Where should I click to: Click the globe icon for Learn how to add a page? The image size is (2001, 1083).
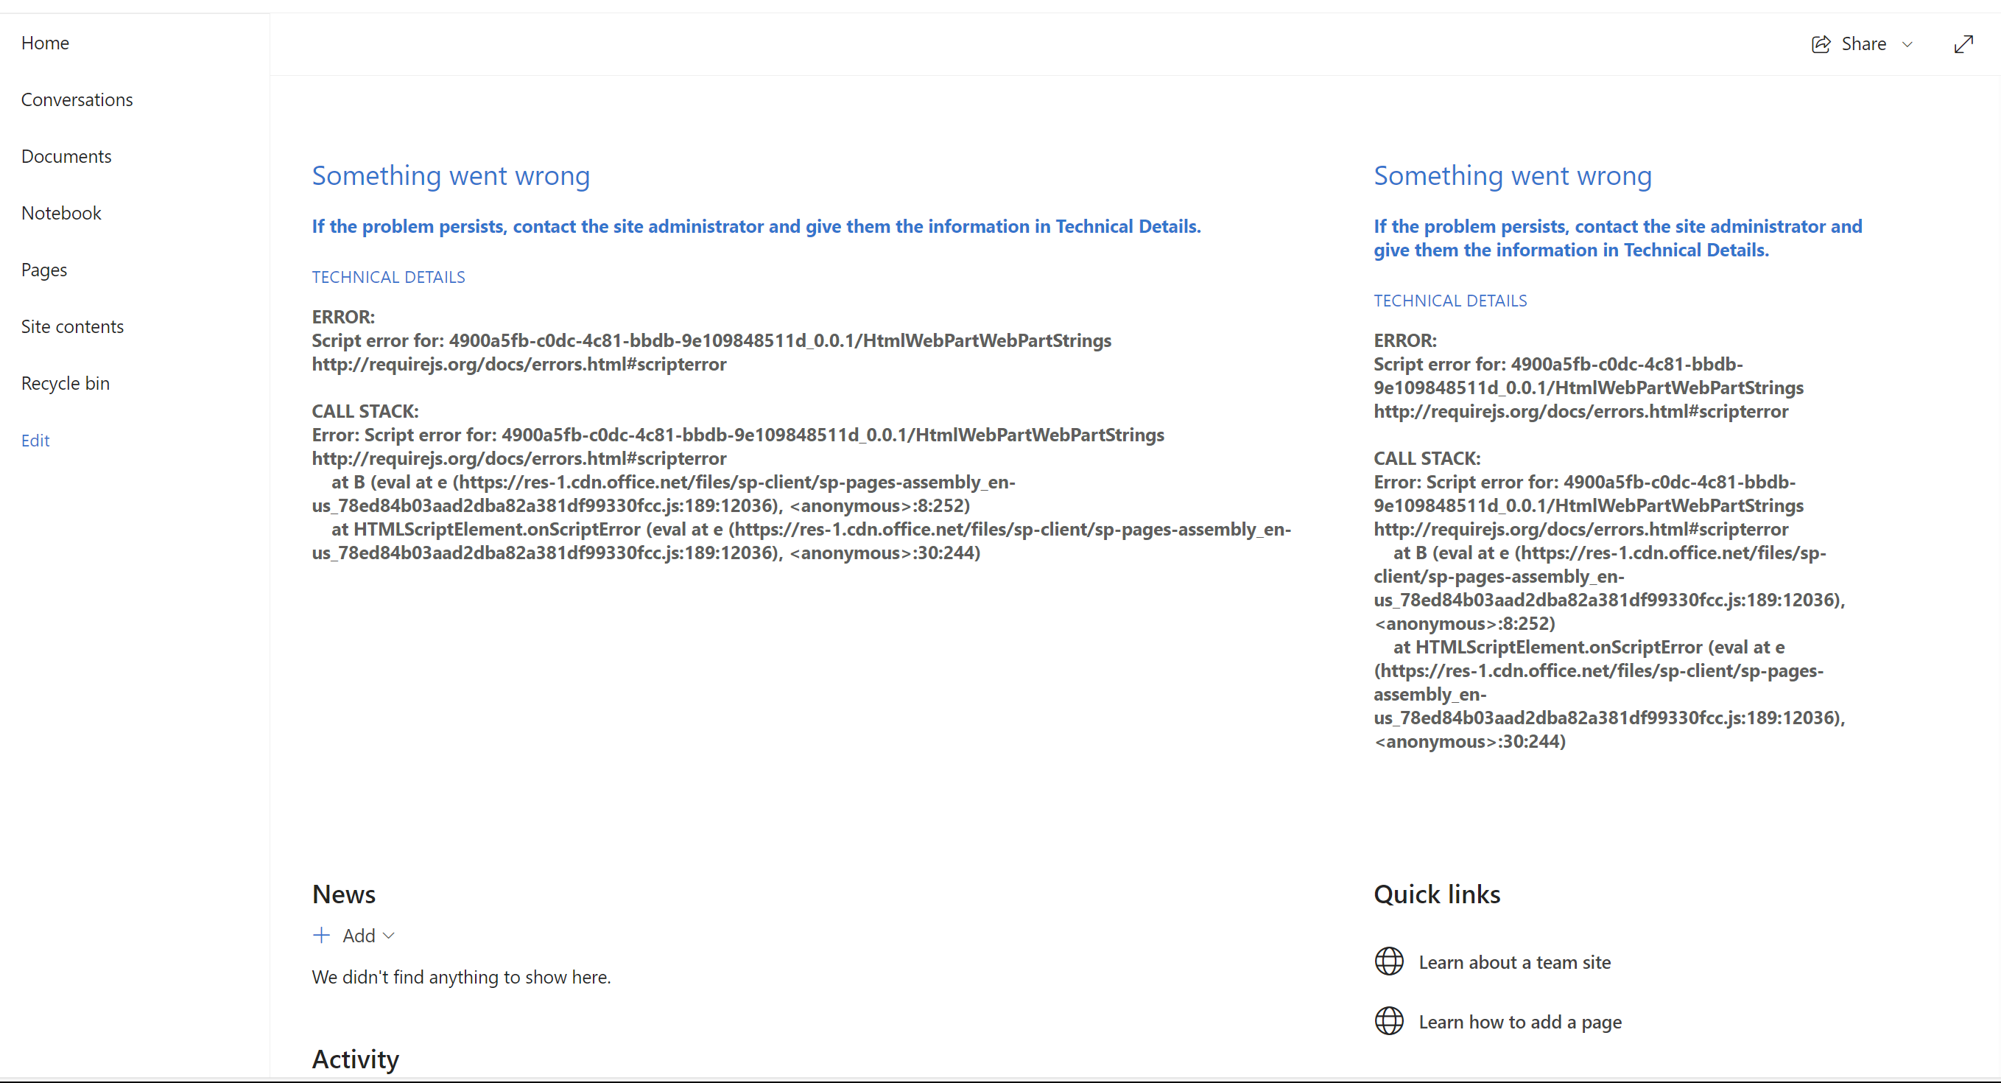coord(1389,1021)
